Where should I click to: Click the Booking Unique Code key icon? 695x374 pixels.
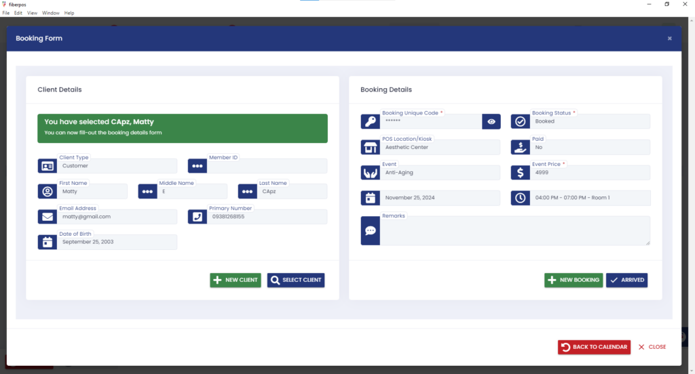370,121
